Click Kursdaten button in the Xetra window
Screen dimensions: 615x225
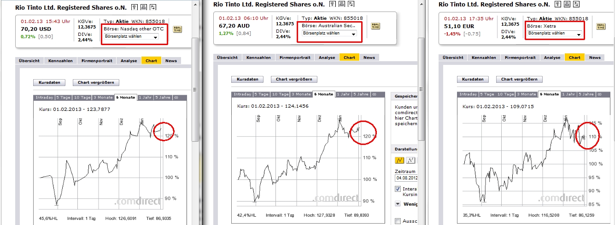pyautogui.click(x=473, y=80)
